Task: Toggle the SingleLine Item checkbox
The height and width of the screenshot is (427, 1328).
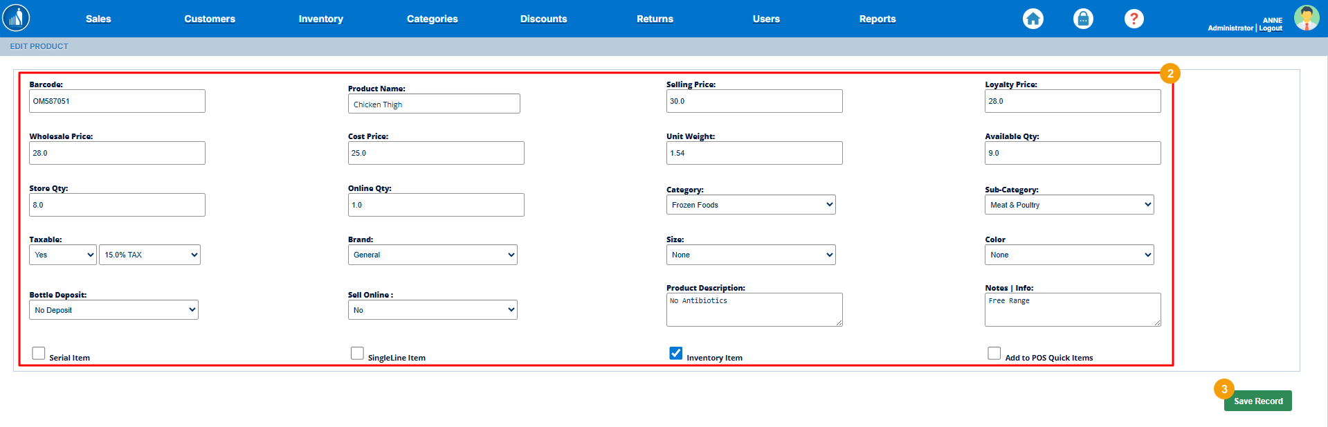Action: tap(357, 354)
